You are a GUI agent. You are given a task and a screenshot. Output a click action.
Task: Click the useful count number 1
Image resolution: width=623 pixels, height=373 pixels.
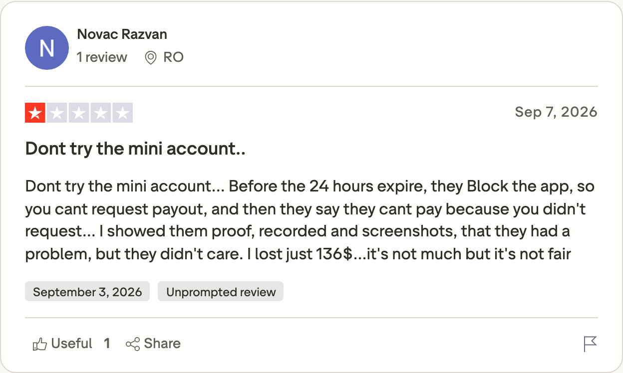click(107, 344)
